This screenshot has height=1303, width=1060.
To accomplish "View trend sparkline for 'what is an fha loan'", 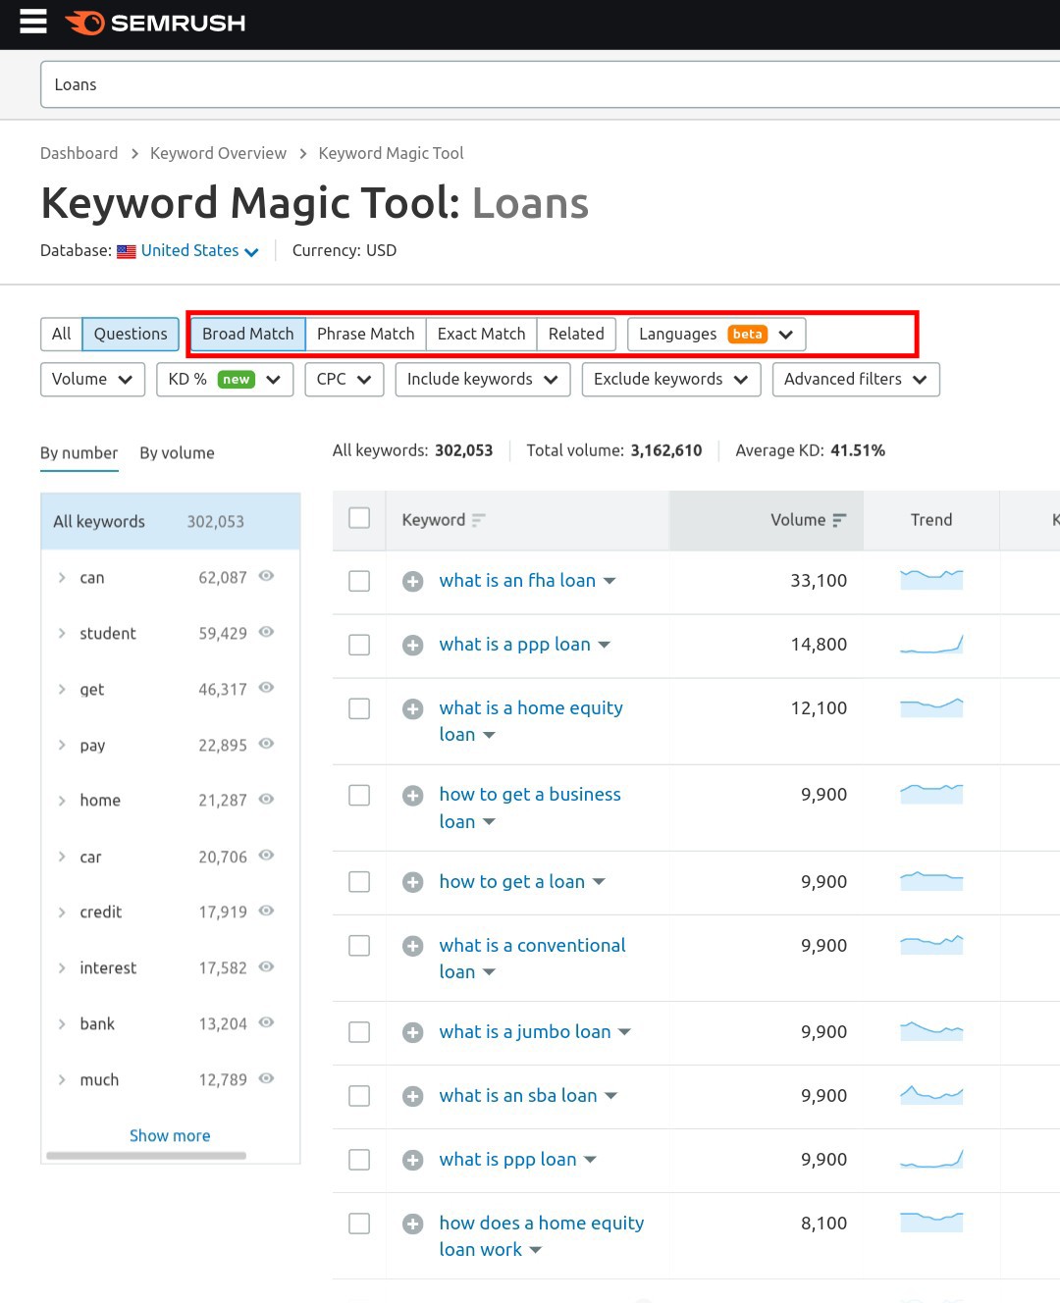I will [x=931, y=579].
